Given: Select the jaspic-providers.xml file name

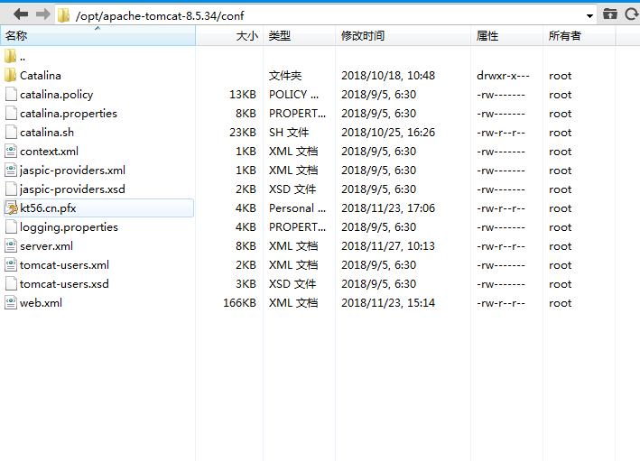Looking at the screenshot, I should (x=72, y=171).
